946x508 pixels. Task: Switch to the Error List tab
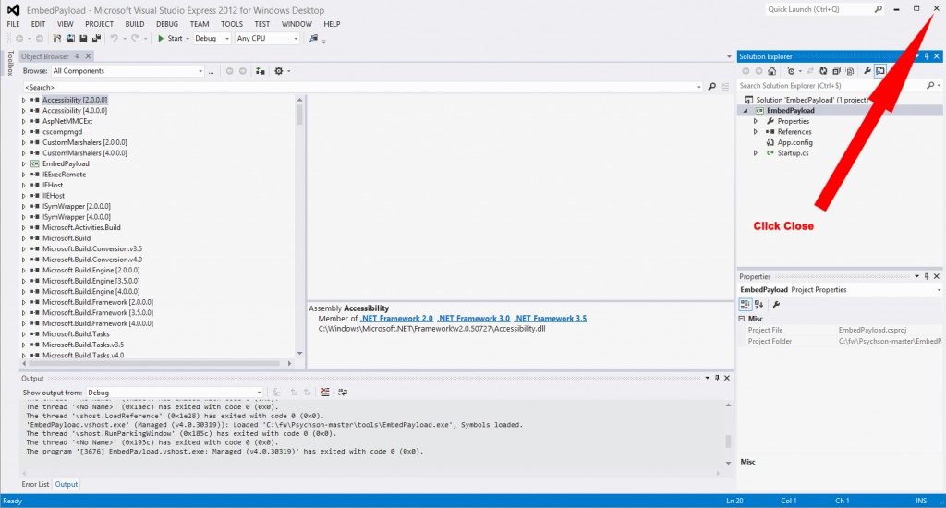click(36, 485)
